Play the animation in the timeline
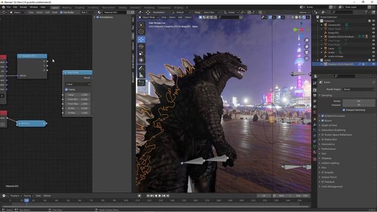Image resolution: width=377 pixels, height=212 pixels. click(160, 196)
